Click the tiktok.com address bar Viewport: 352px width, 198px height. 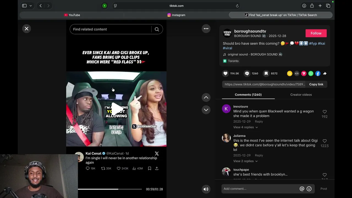[x=177, y=6]
